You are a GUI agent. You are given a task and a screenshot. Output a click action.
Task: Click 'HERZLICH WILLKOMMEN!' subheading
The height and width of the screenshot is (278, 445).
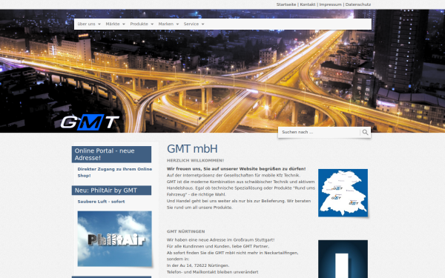195,161
